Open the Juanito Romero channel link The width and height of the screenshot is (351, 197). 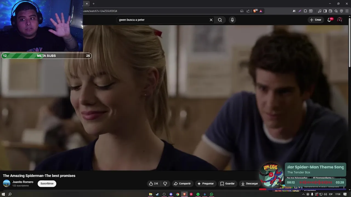(x=23, y=182)
